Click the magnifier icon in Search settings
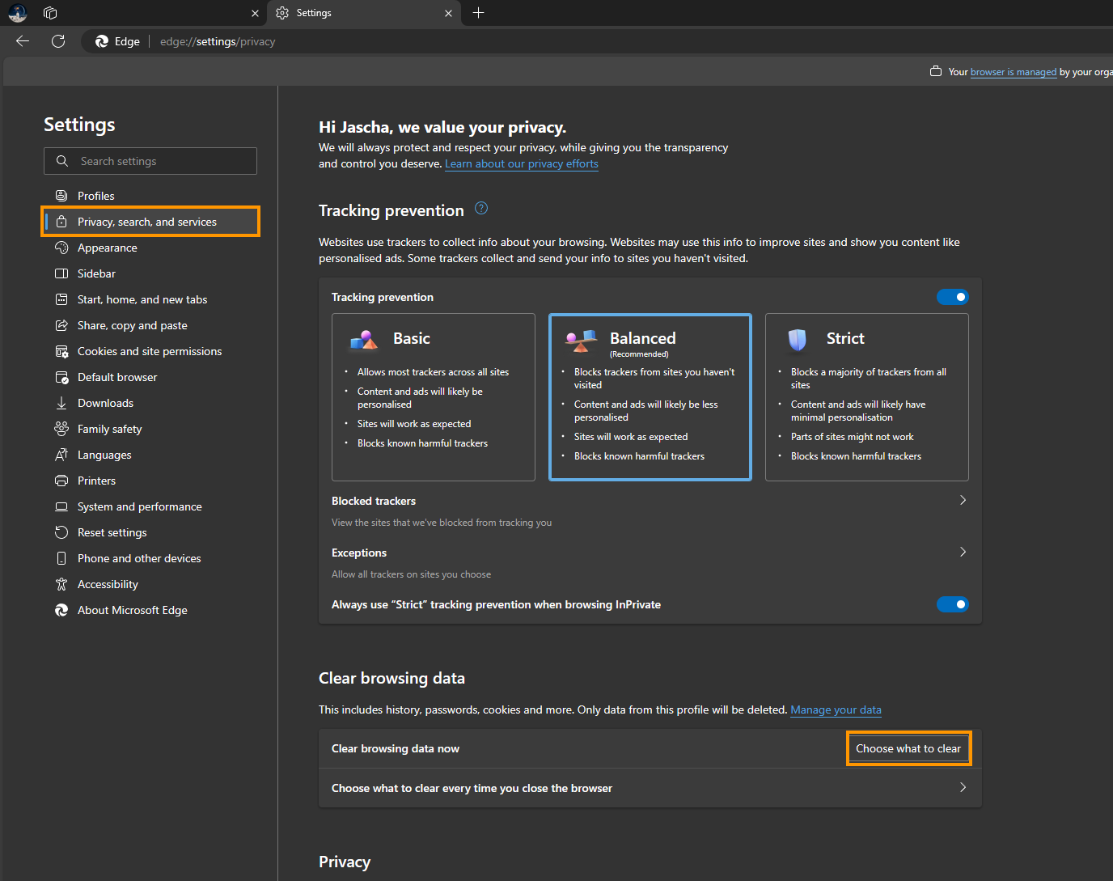Image resolution: width=1113 pixels, height=881 pixels. coord(62,161)
